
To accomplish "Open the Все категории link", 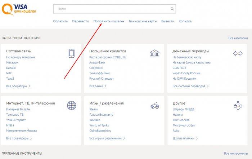I will point(238,38).
